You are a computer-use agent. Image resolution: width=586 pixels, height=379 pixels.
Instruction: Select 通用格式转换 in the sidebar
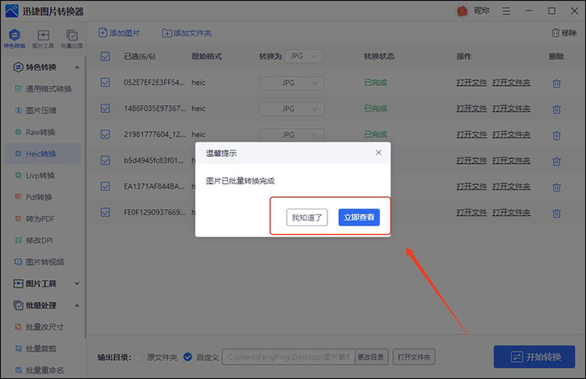tap(43, 89)
